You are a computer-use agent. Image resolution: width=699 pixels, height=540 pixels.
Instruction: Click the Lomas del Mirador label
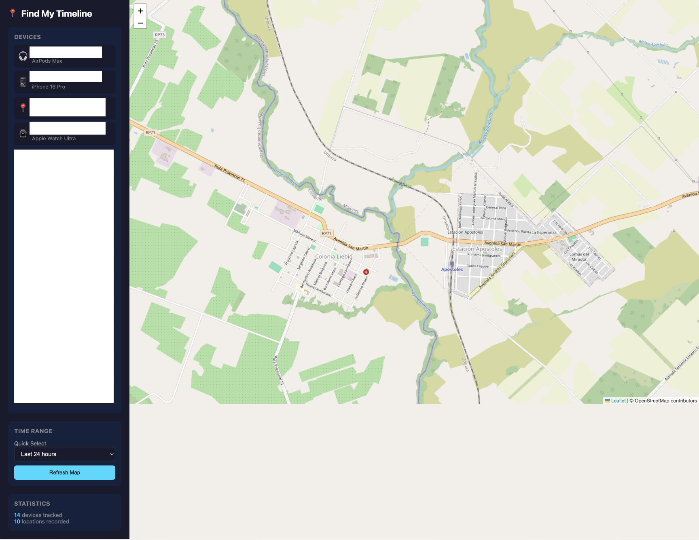(x=579, y=257)
